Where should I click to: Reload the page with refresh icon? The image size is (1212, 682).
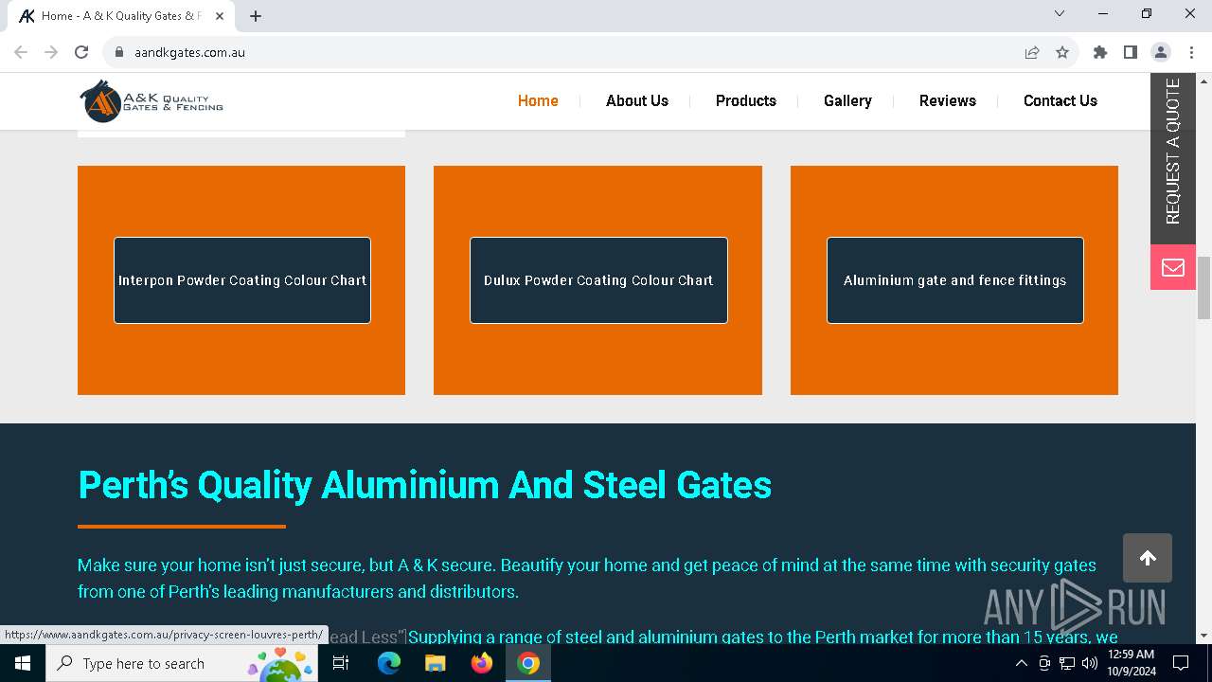click(x=81, y=52)
